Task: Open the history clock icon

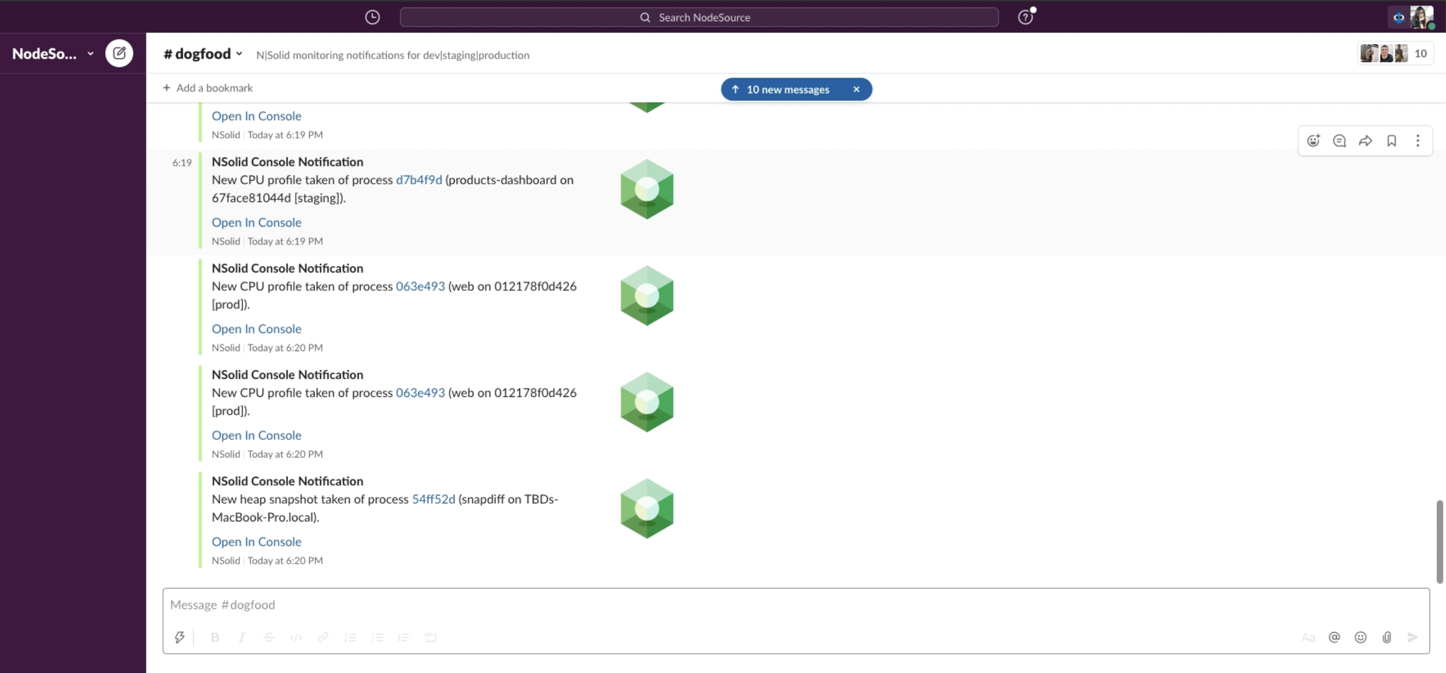Action: pos(372,17)
